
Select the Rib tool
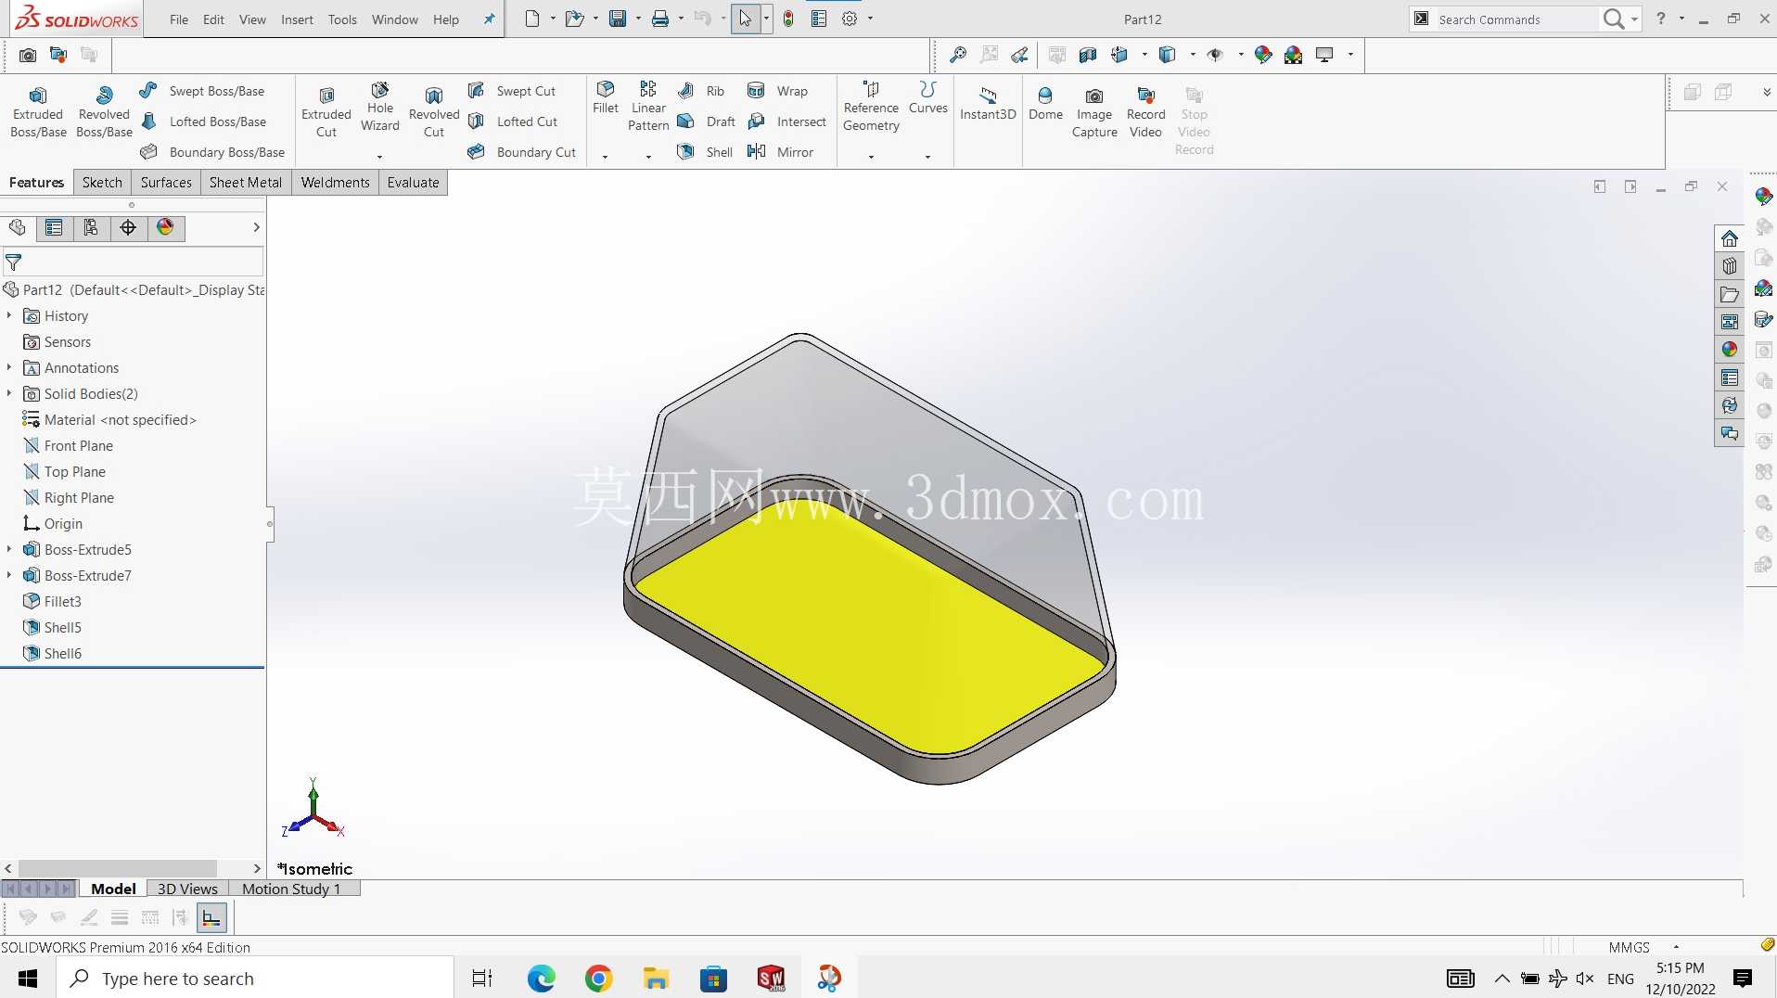701,91
